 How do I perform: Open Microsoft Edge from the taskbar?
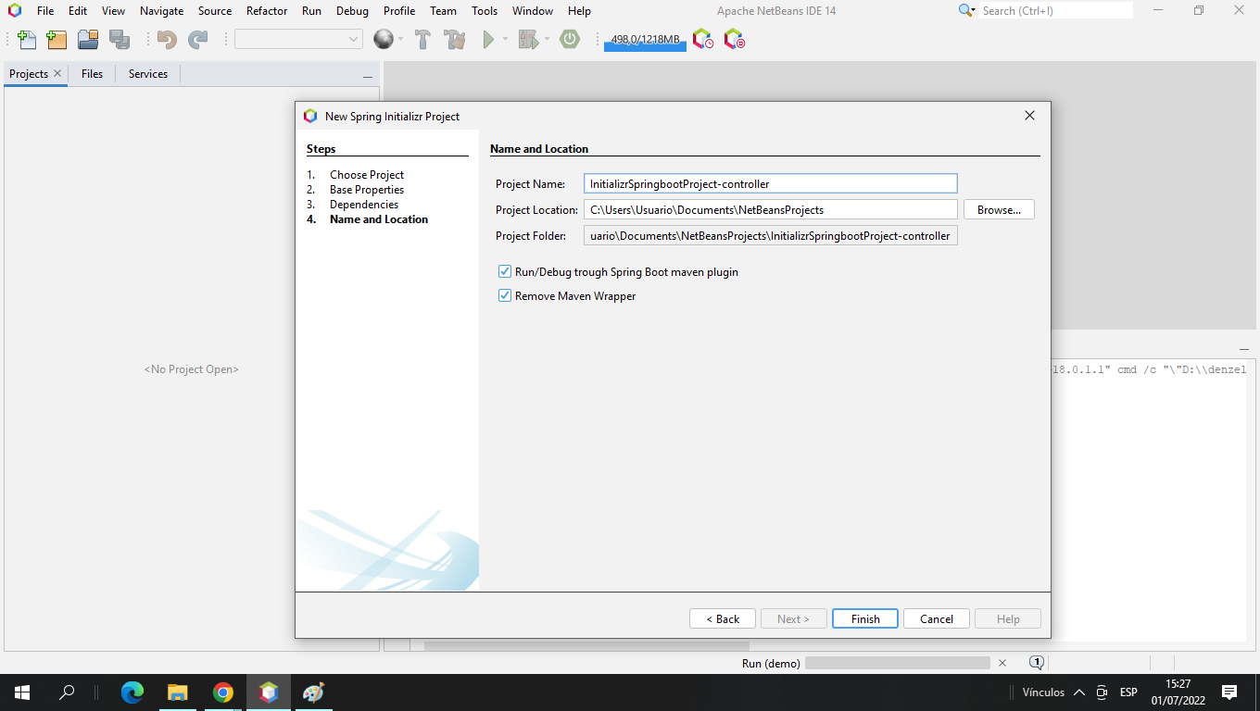pyautogui.click(x=132, y=692)
